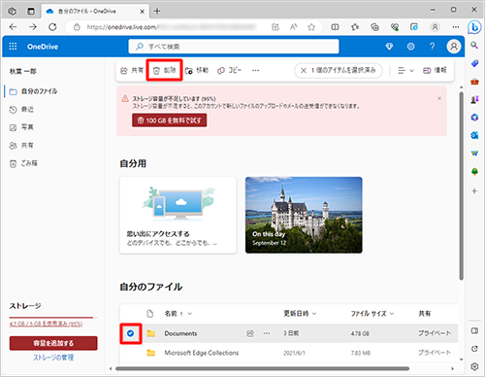Open the account profile avatar in OneDrive header
Screen dimensions: 485x377
(454, 47)
